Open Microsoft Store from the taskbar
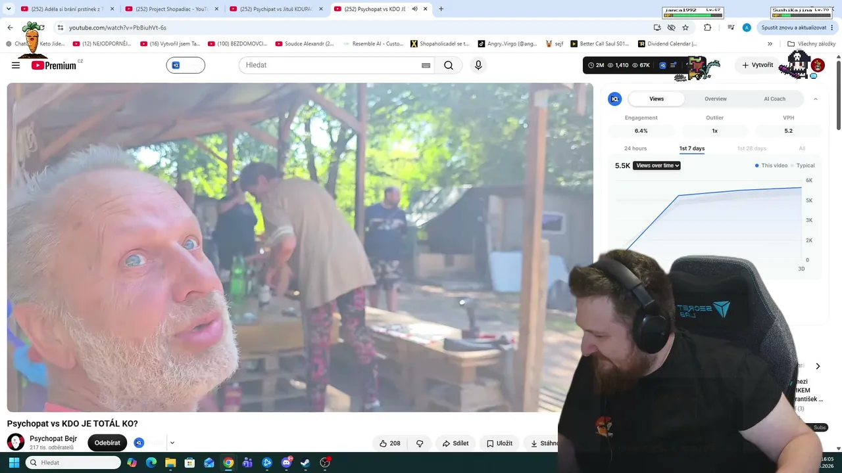This screenshot has width=842, height=473. [189, 462]
